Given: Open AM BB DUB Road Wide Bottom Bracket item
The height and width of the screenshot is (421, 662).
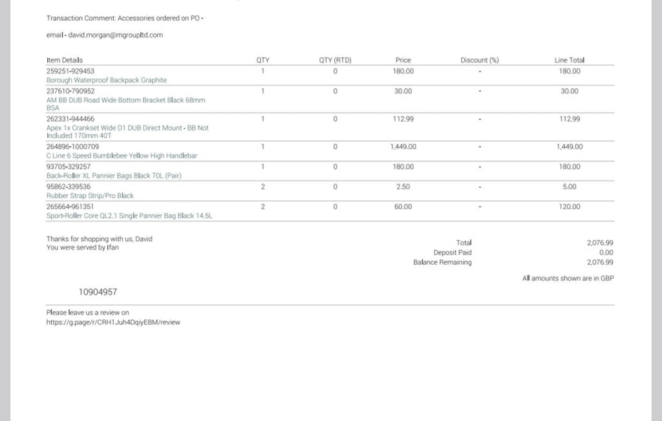Looking at the screenshot, I should [x=126, y=104].
